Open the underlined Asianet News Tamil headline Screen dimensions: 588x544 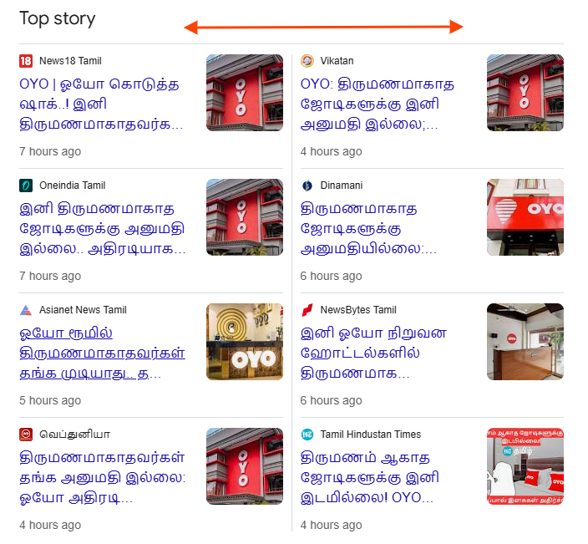click(102, 353)
